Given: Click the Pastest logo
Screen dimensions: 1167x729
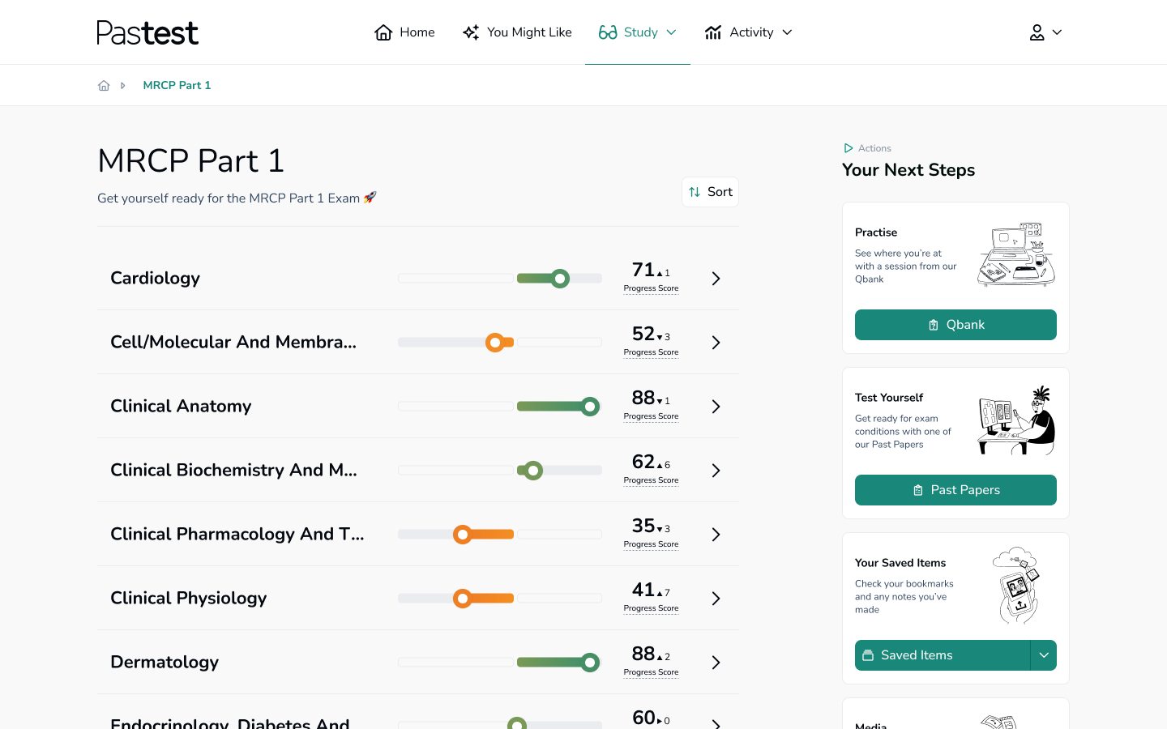Looking at the screenshot, I should click(x=147, y=32).
